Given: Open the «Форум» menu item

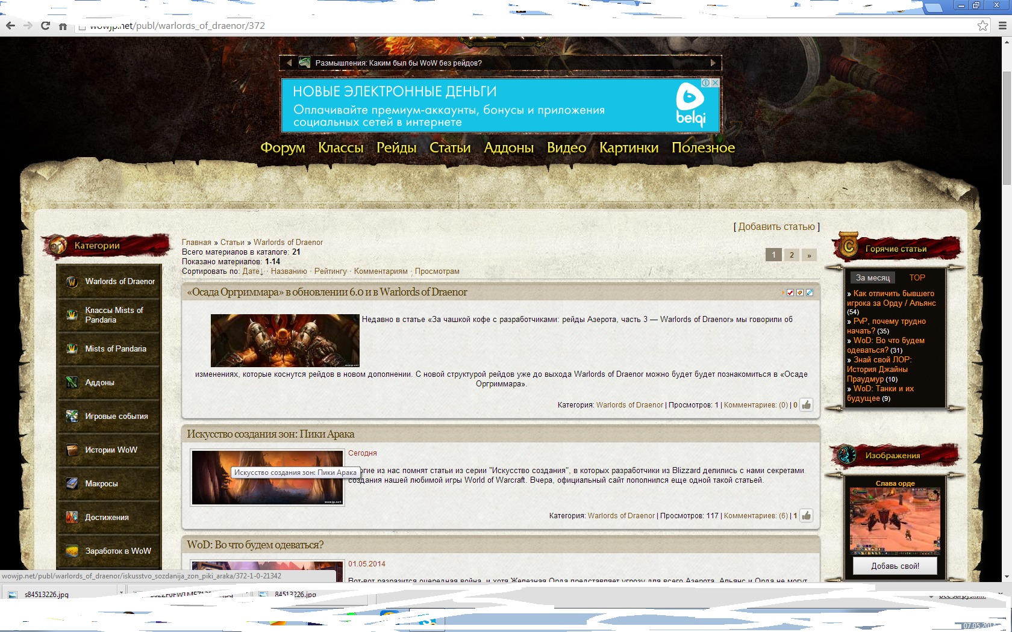Looking at the screenshot, I should coord(283,147).
